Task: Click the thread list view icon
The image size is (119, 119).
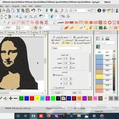Action: point(98,38)
